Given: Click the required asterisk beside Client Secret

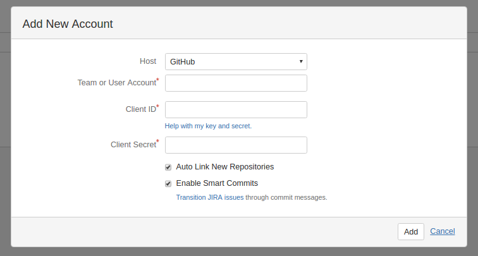Looking at the screenshot, I should (157, 142).
